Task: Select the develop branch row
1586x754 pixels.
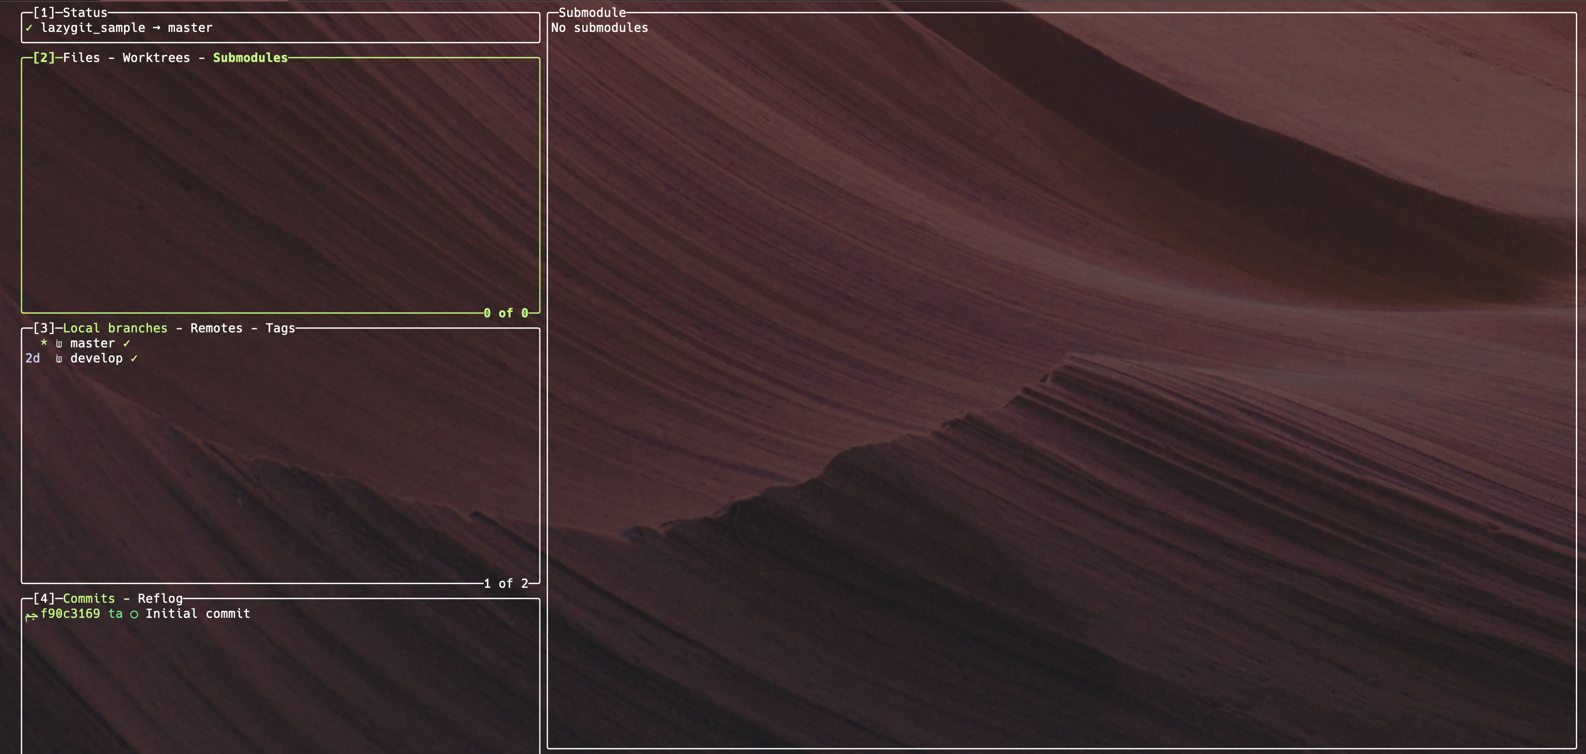Action: point(96,358)
